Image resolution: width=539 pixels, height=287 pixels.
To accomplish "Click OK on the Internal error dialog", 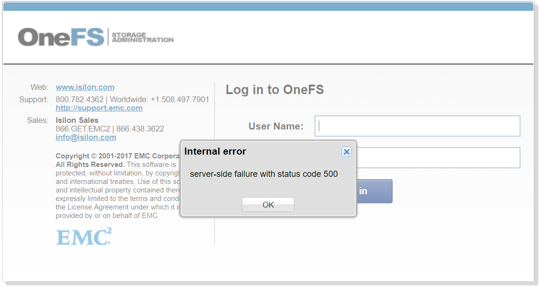I will [268, 204].
